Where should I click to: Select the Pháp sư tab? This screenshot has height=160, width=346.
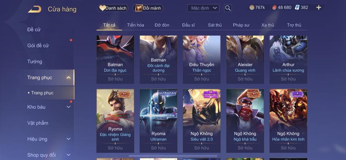(241, 25)
